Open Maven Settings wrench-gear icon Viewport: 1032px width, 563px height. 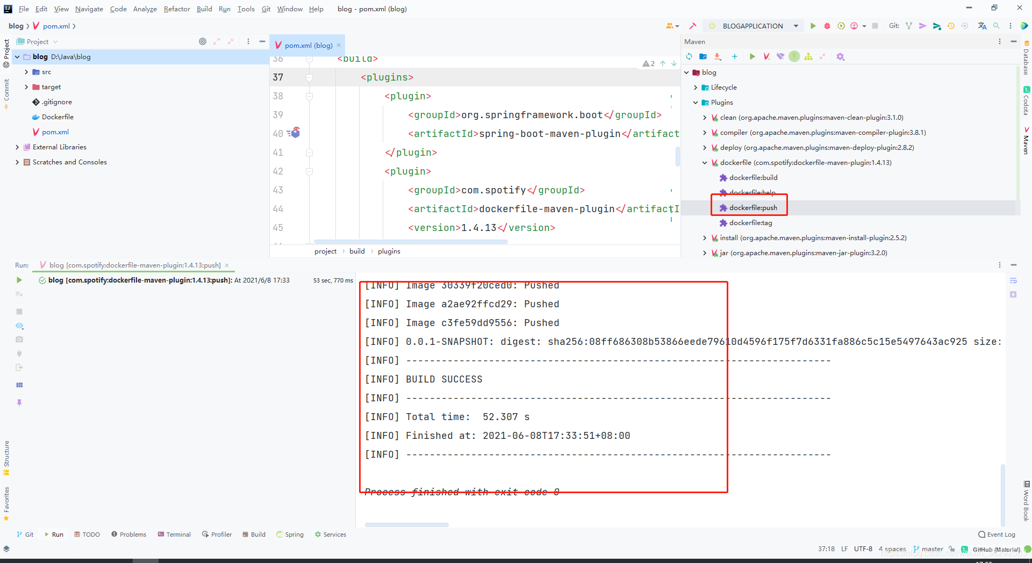(x=841, y=56)
